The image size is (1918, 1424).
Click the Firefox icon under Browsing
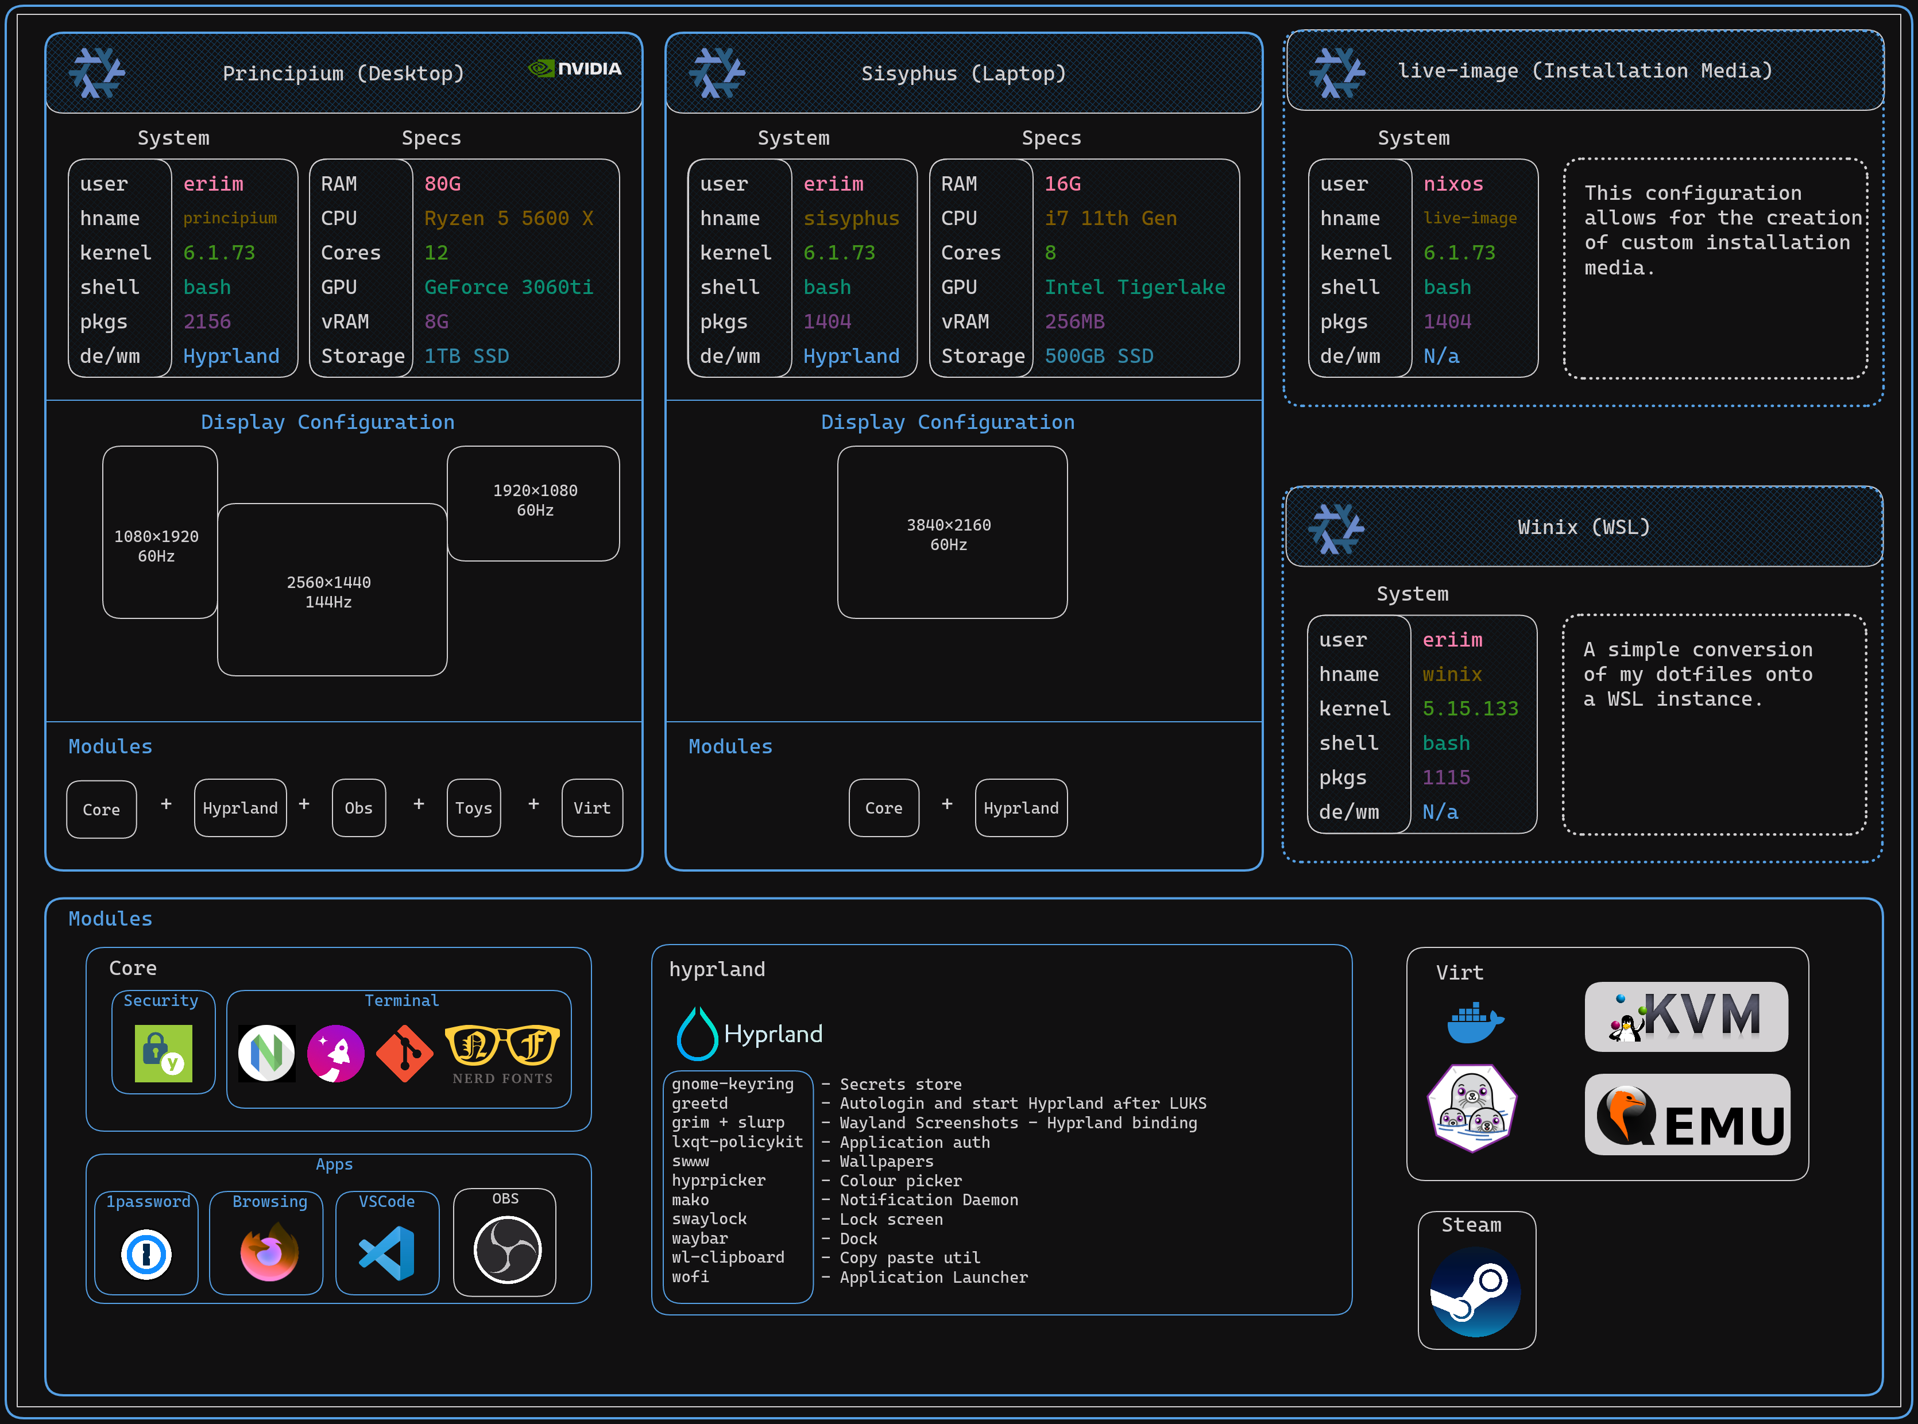(269, 1253)
